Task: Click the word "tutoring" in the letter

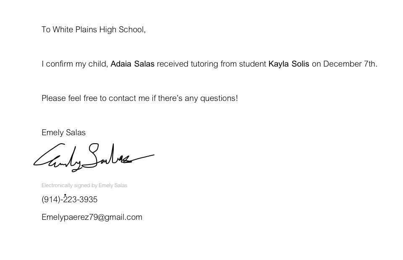Action: tap(204, 64)
